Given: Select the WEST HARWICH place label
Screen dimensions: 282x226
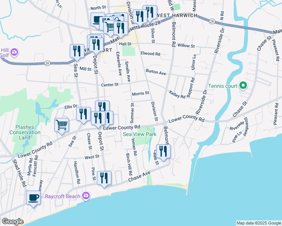Looking at the screenshot, I should point(177,15).
